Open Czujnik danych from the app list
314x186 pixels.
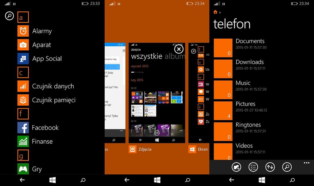(23, 86)
